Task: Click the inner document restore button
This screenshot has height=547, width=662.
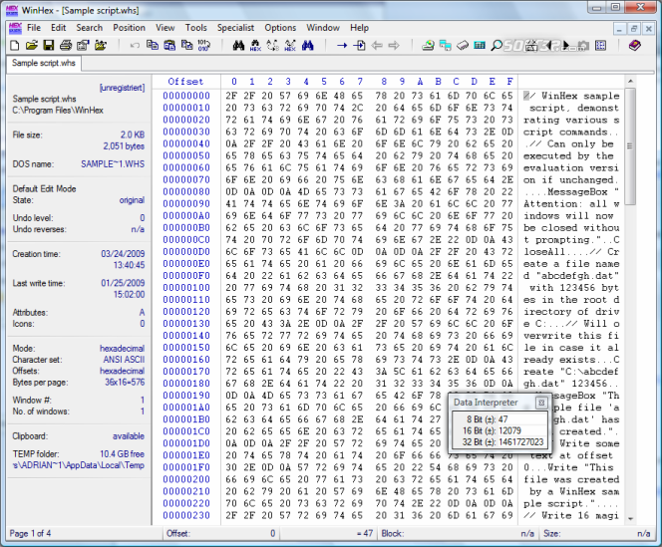Action: 633,29
